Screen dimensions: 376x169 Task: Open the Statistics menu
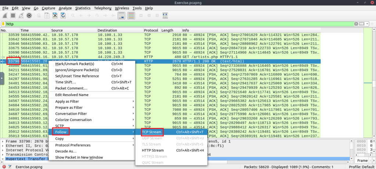click(x=82, y=8)
